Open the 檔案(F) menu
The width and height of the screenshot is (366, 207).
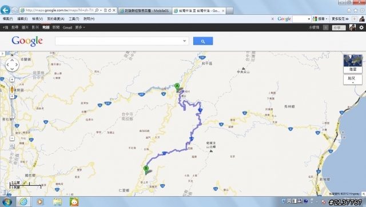tap(7, 19)
